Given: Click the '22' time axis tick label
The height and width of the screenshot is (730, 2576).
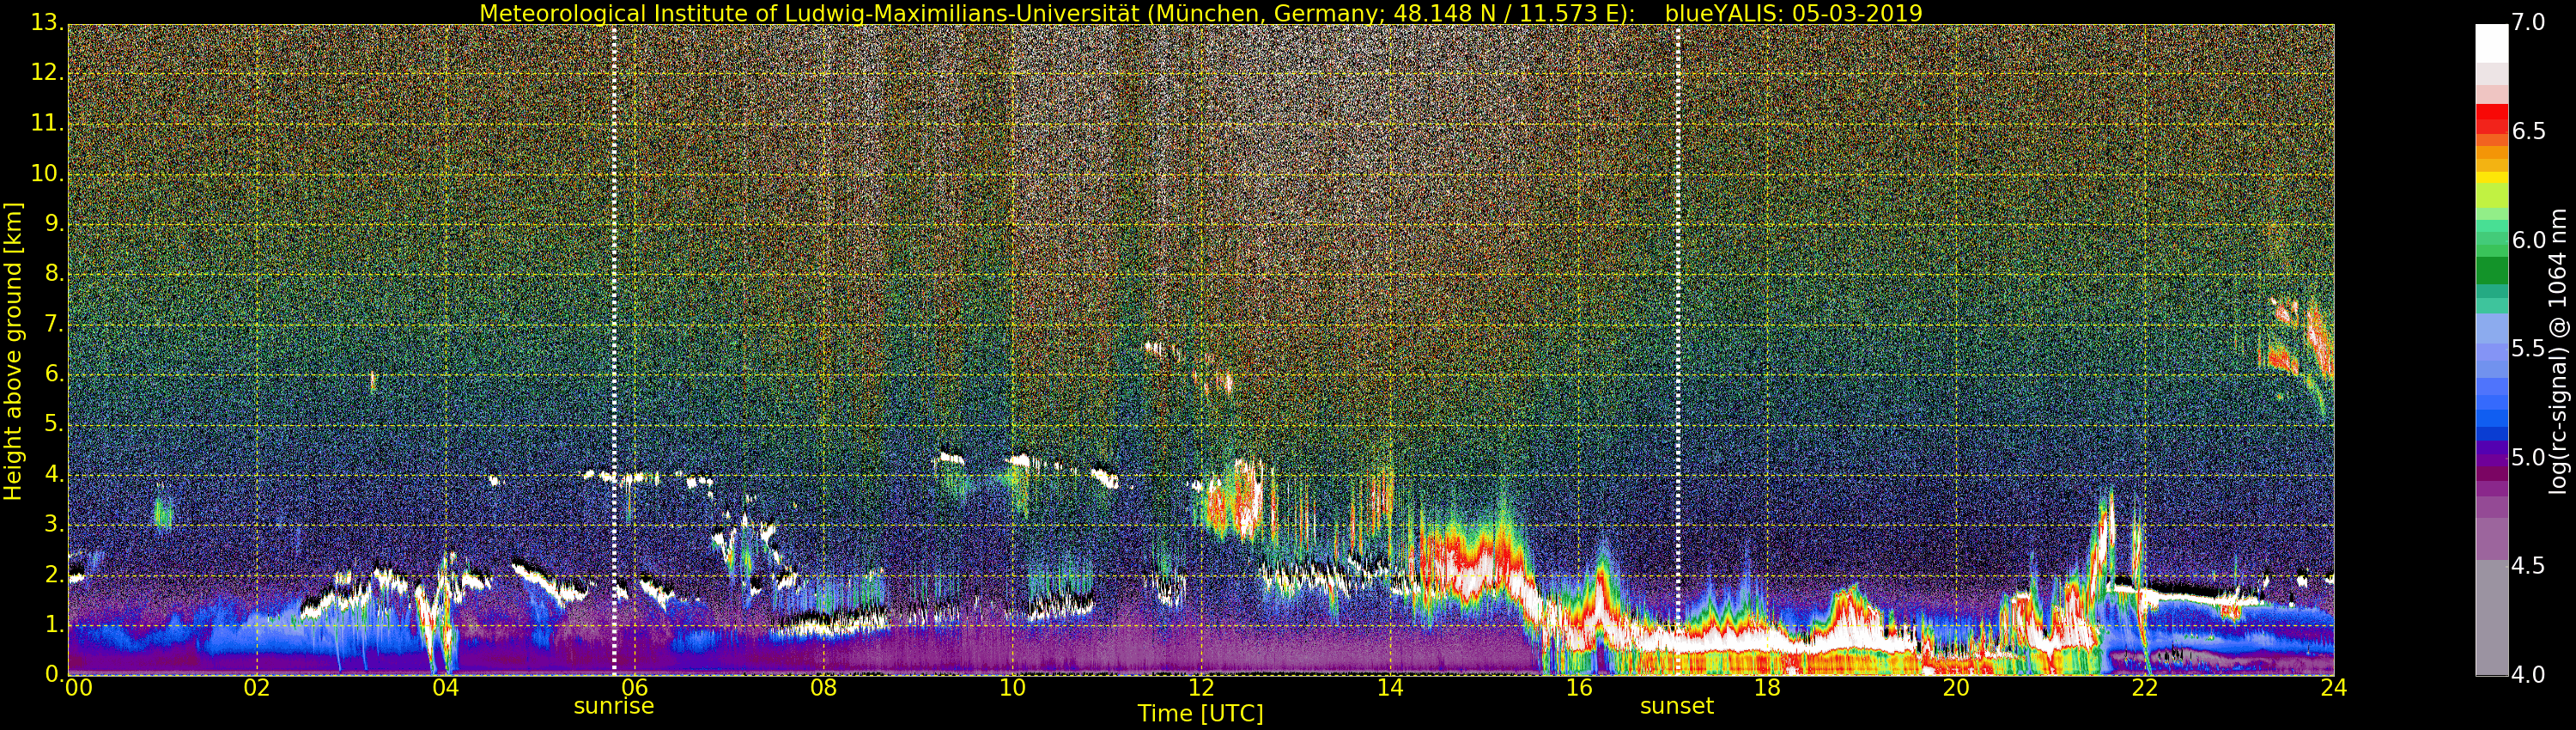Looking at the screenshot, I should tap(2145, 687).
